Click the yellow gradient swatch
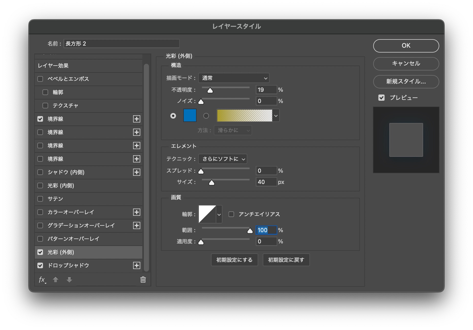 click(x=244, y=116)
